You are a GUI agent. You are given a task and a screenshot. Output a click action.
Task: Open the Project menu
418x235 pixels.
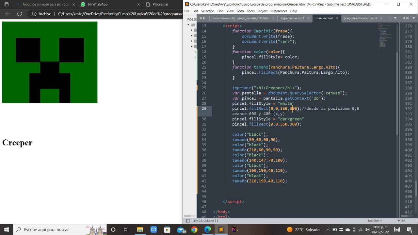coord(263,11)
